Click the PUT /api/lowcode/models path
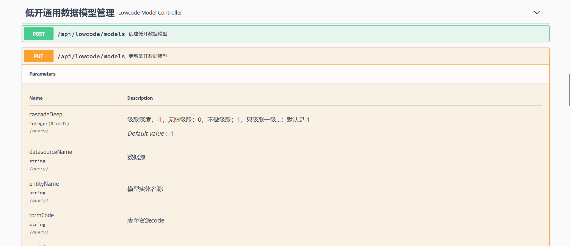Screen dimensions: 571x246 (x=91, y=57)
